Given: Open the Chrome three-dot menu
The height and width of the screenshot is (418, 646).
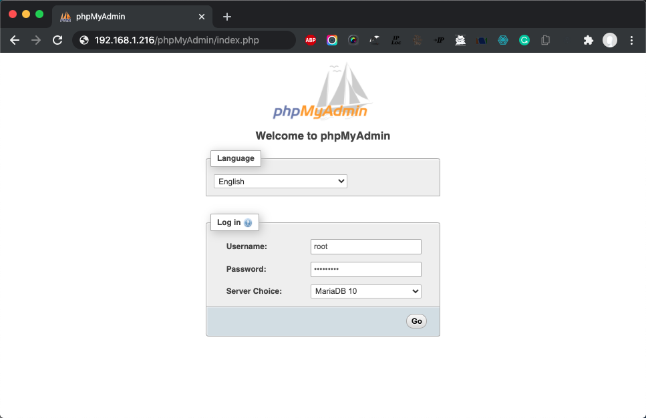Looking at the screenshot, I should click(x=631, y=40).
